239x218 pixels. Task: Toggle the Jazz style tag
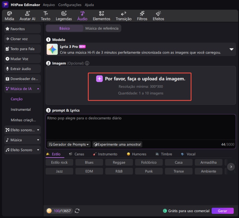click(59, 171)
